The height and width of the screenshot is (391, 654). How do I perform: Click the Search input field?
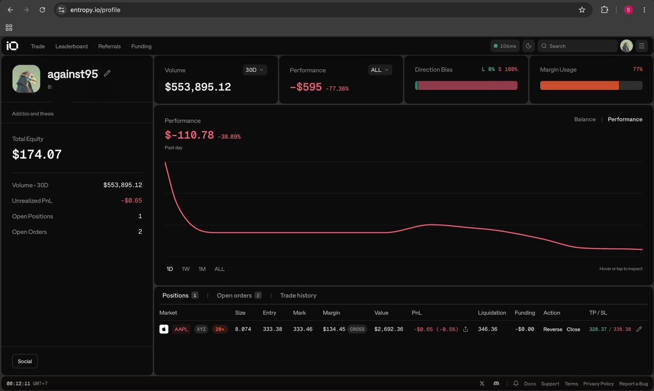click(x=577, y=46)
